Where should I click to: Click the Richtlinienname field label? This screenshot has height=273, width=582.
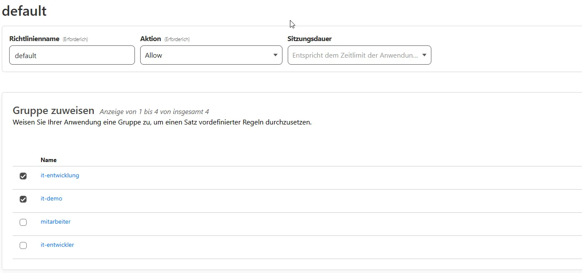[34, 39]
